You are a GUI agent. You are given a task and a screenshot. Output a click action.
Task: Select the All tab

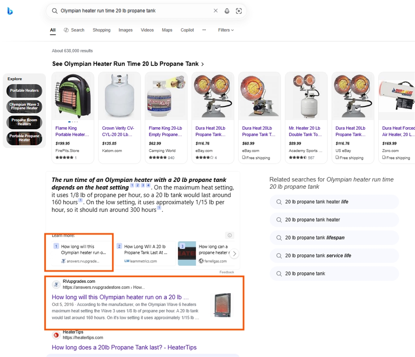[53, 30]
